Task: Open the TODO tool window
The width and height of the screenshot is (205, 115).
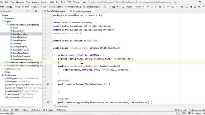Action: 15,110
